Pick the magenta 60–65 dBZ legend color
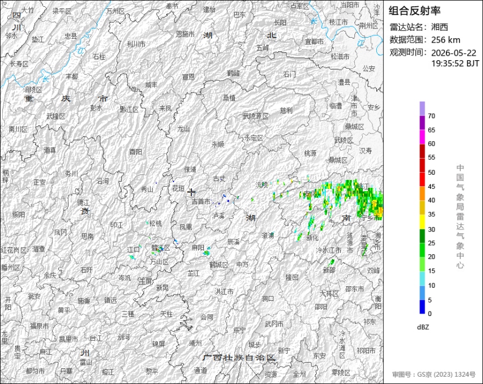This screenshot has height=384, width=483. [422, 137]
